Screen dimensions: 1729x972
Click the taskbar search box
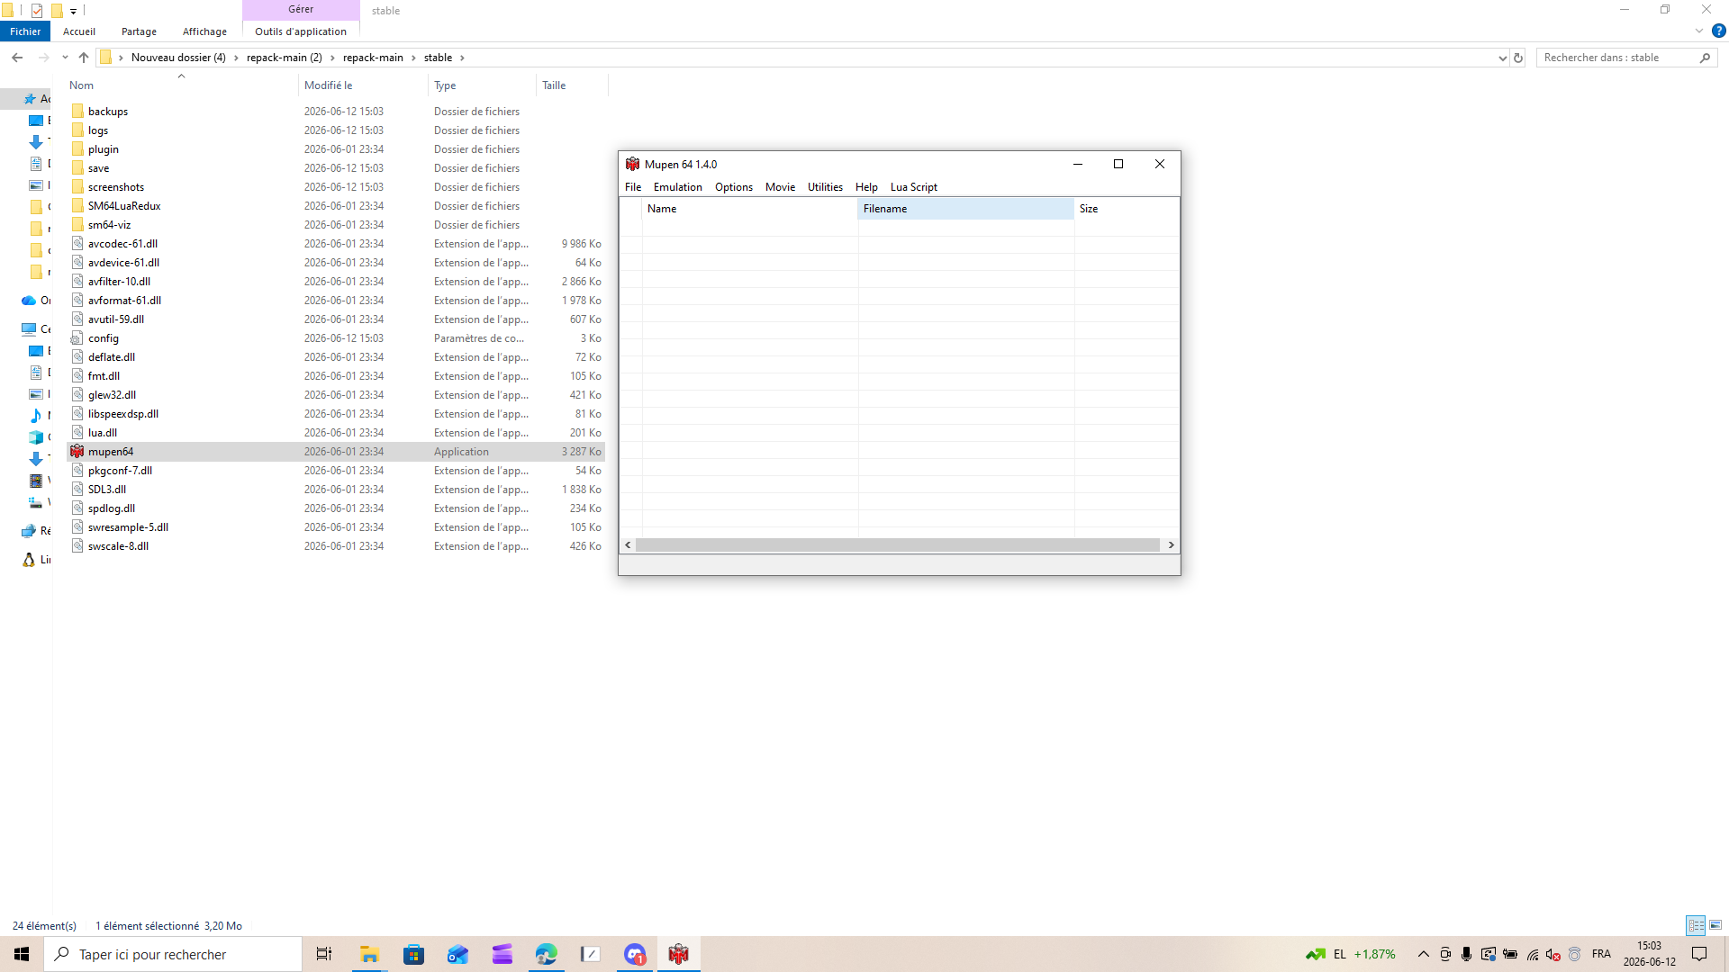[x=173, y=954]
